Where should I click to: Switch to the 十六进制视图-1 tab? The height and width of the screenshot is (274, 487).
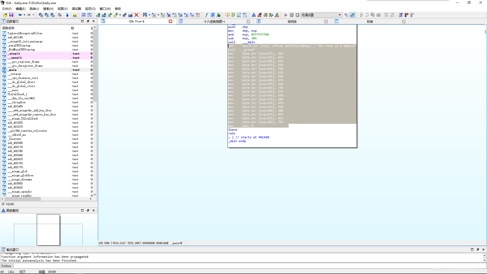[x=214, y=22]
